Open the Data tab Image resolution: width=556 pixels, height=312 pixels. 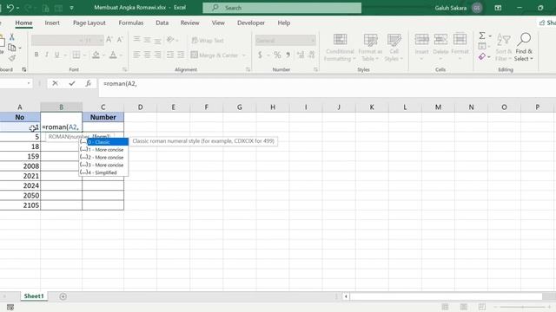click(x=162, y=23)
